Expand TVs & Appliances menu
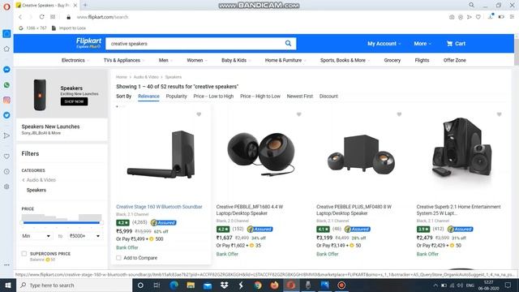This screenshot has height=292, width=519. coord(123,60)
